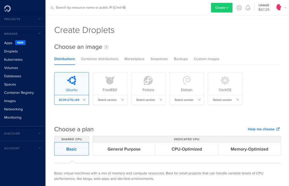Click the resource search input field
This screenshot has width=289, height=186.
(91, 8)
